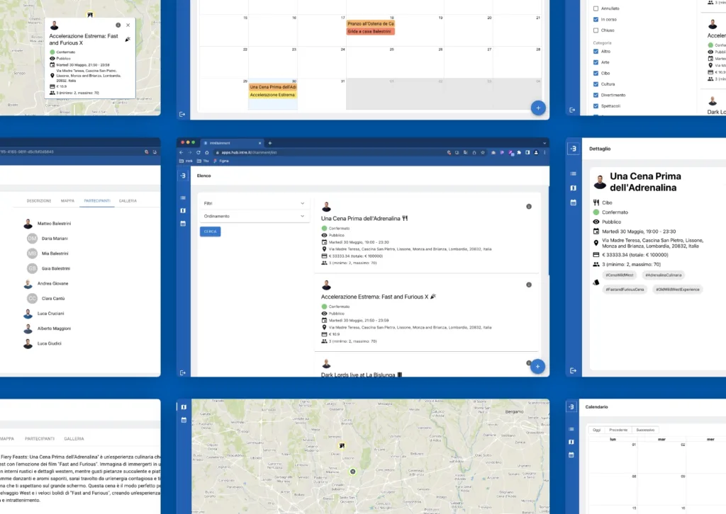
Task: Open Figma bookmark in bookmarks bar
Action: [x=221, y=161]
